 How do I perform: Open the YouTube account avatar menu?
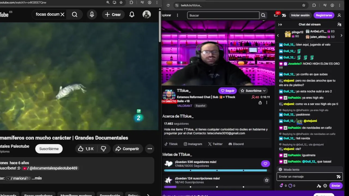(147, 14)
